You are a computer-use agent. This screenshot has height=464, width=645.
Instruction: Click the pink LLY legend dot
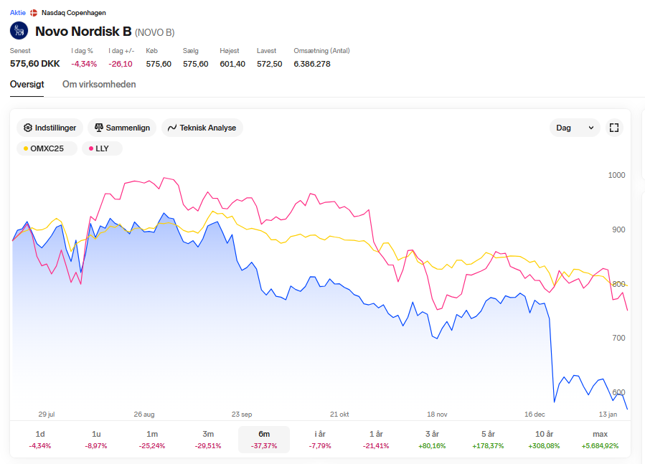(x=91, y=148)
